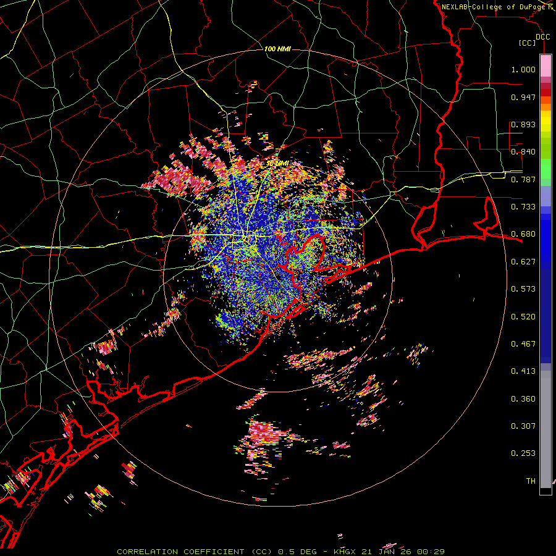Select the 0.360 colorbar value
Screen dimensions: 556x556
(x=523, y=399)
